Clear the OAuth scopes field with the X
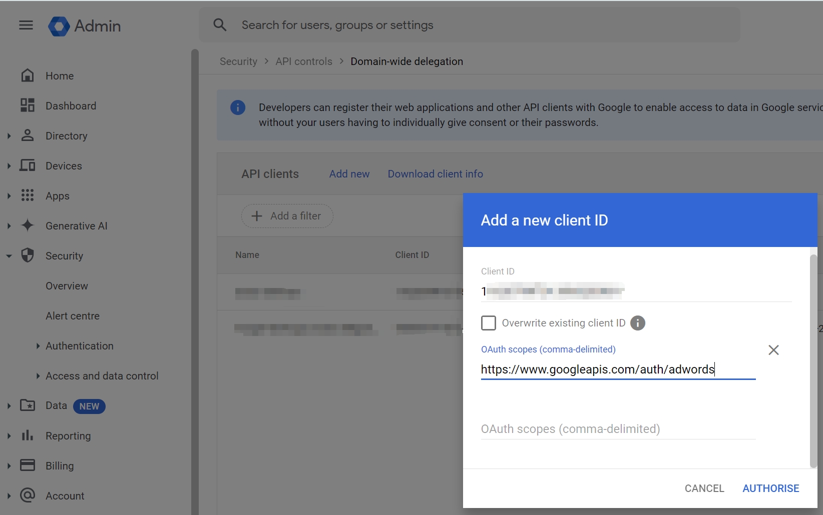This screenshot has height=515, width=823. 773,350
